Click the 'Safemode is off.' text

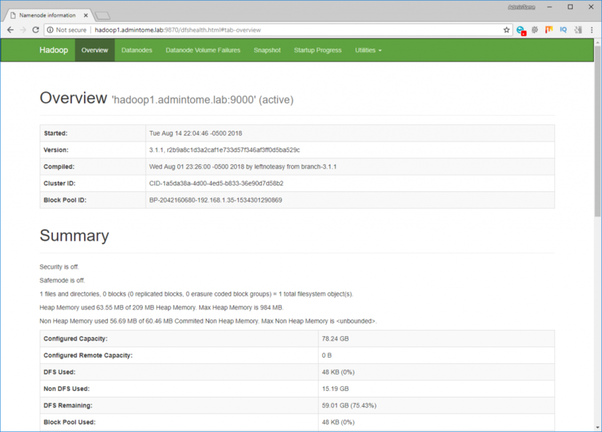pos(62,281)
